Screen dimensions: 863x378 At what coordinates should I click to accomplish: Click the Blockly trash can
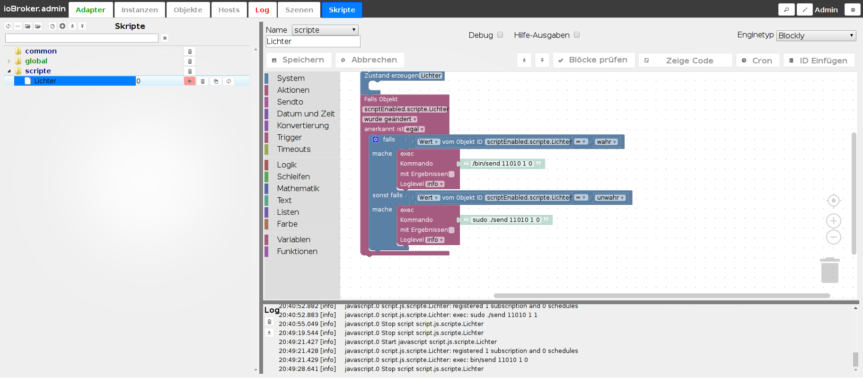coord(830,270)
